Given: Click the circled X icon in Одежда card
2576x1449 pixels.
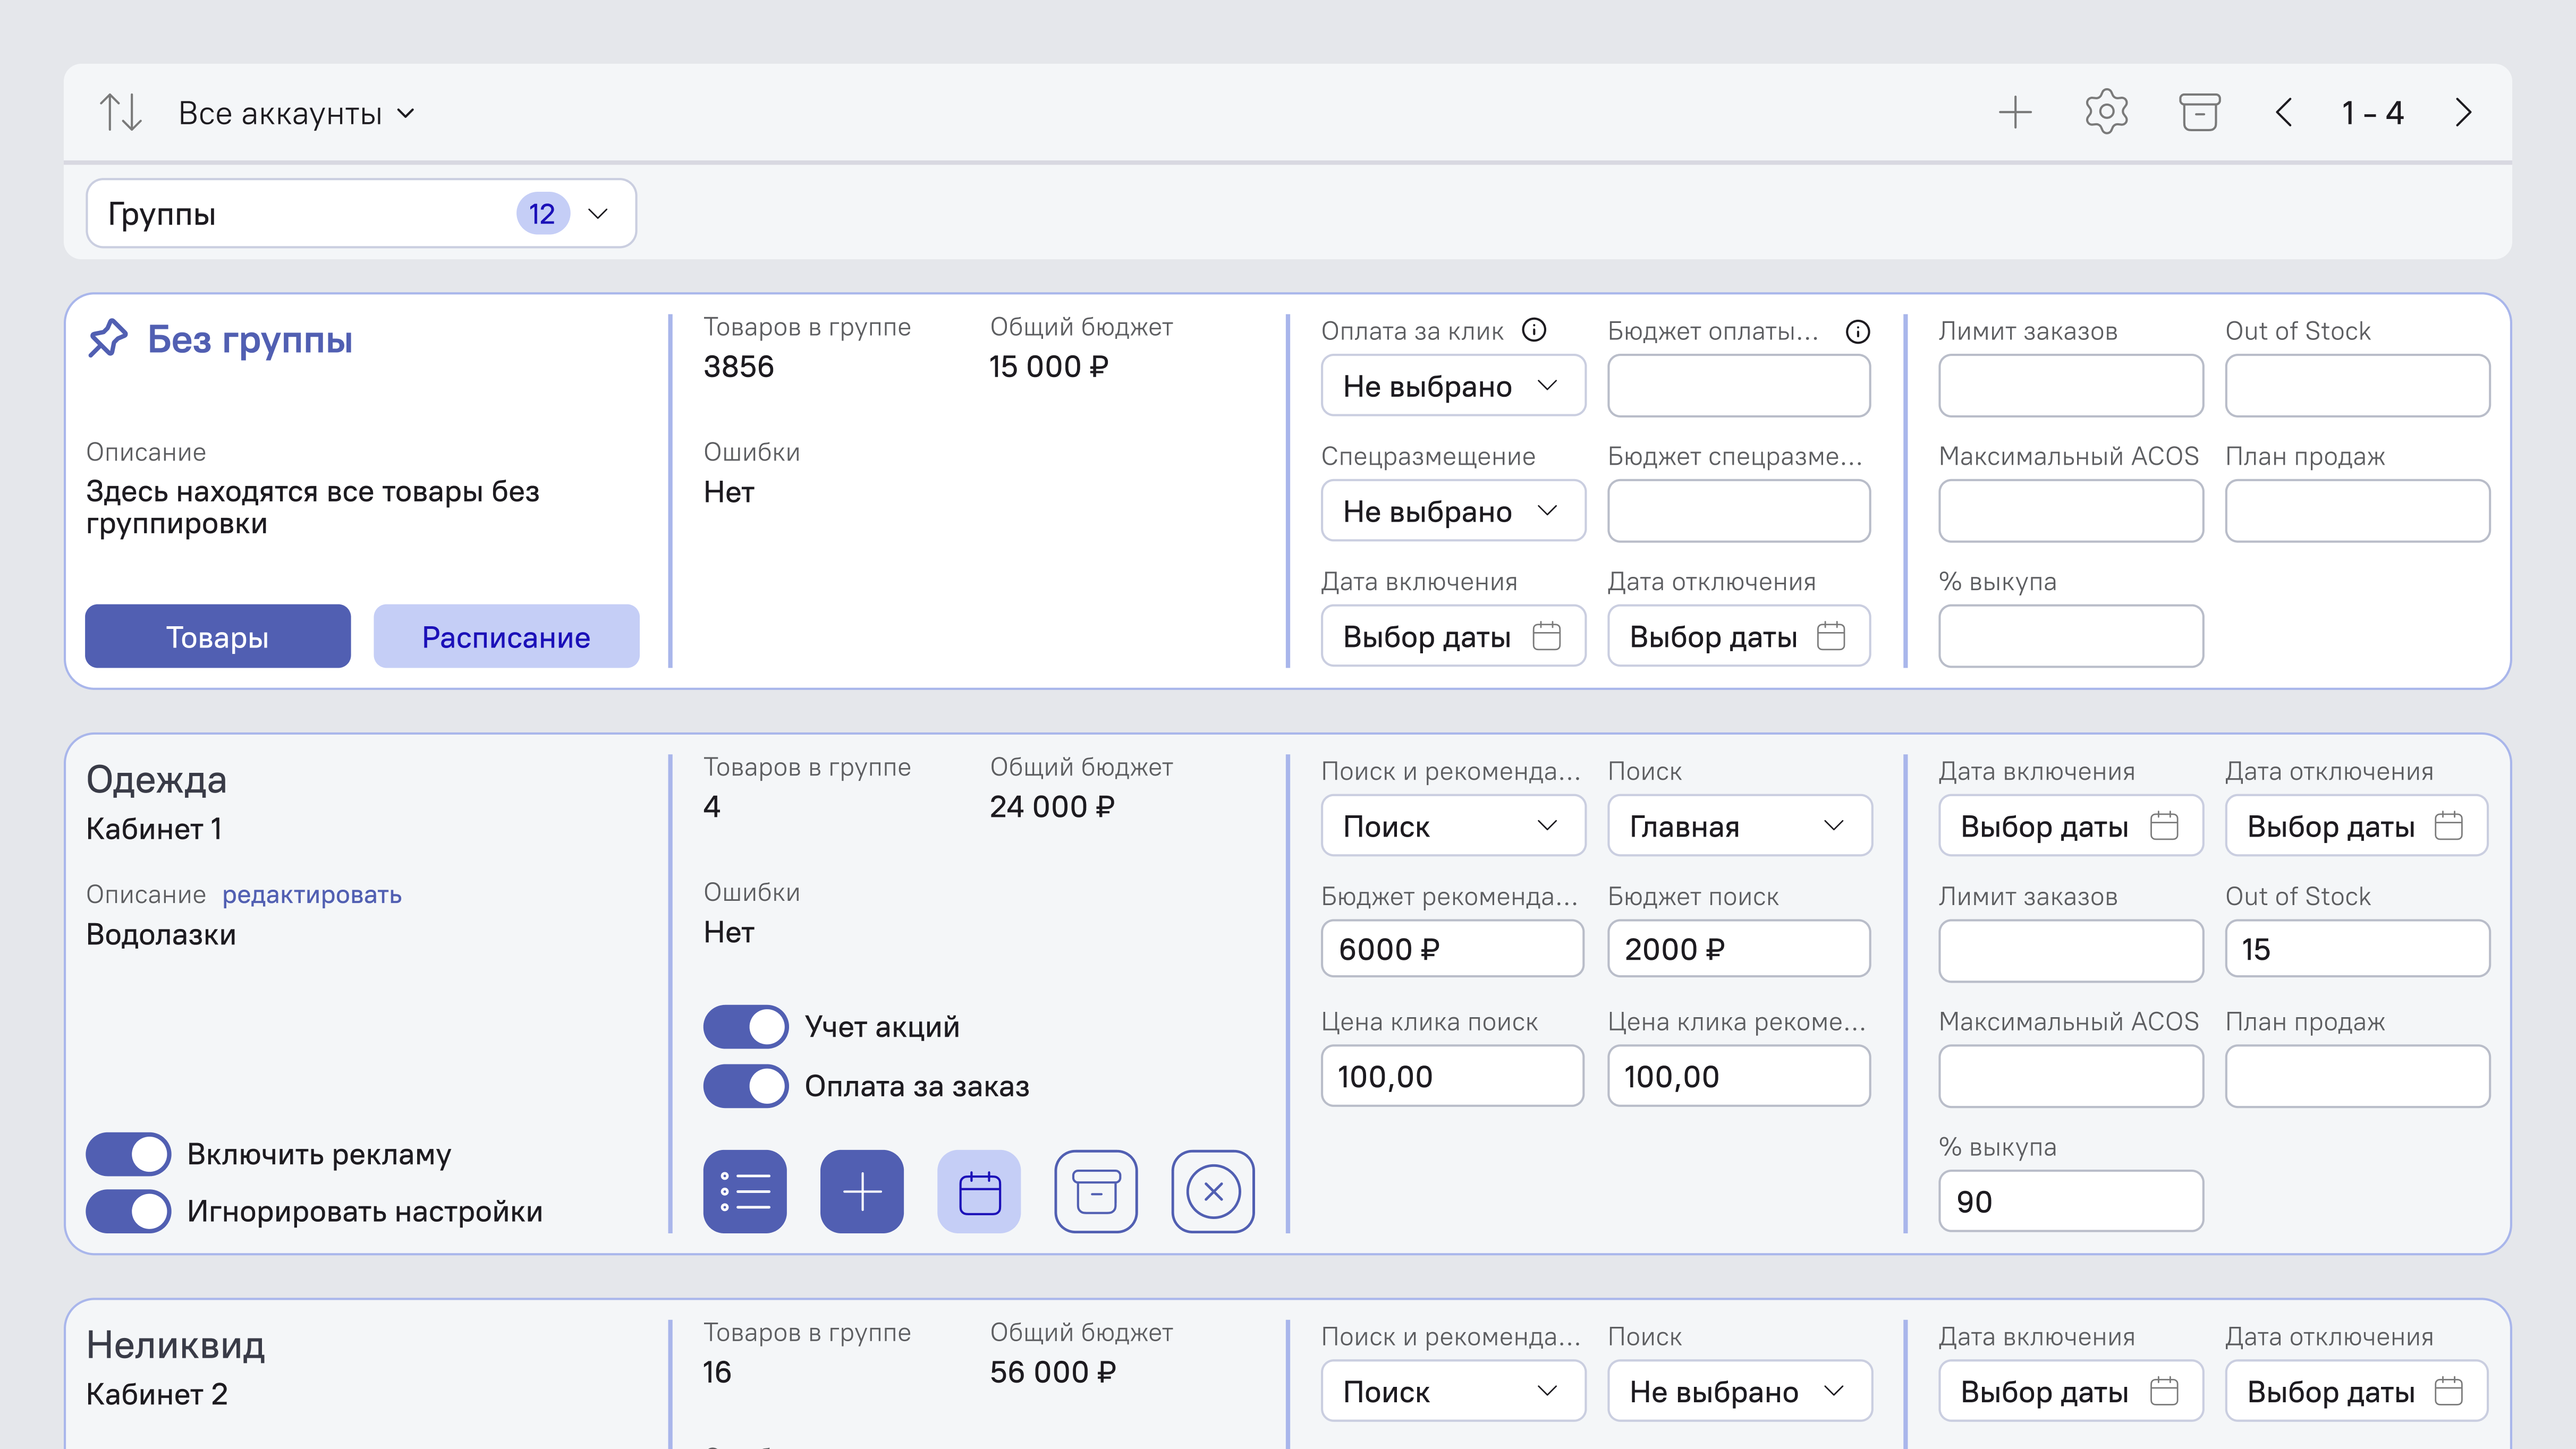Looking at the screenshot, I should [1213, 1191].
